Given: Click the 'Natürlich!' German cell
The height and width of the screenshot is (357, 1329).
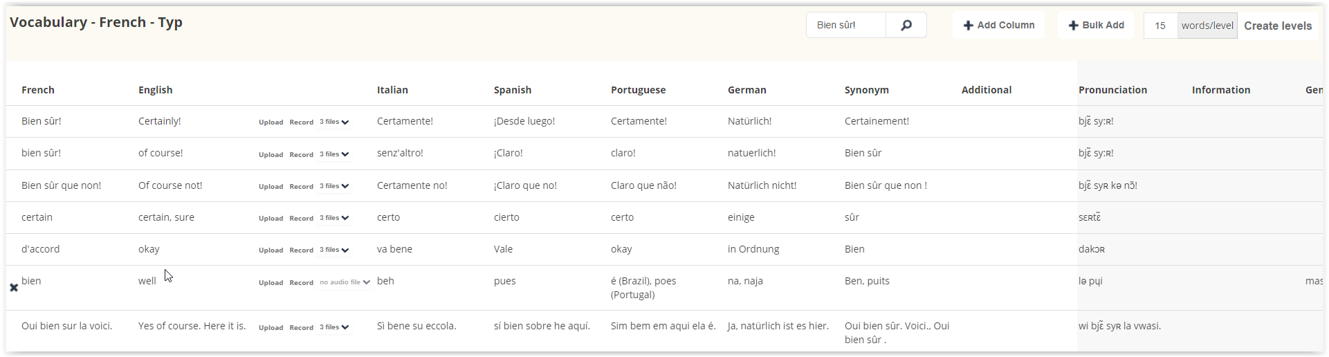Looking at the screenshot, I should click(749, 121).
